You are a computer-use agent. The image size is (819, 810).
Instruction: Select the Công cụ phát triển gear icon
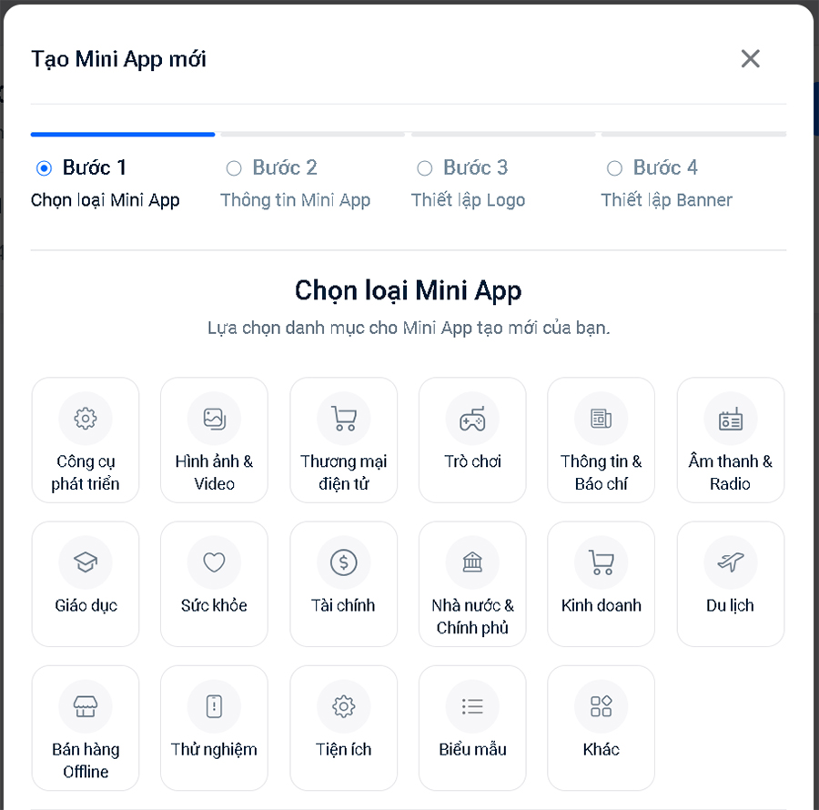point(86,419)
